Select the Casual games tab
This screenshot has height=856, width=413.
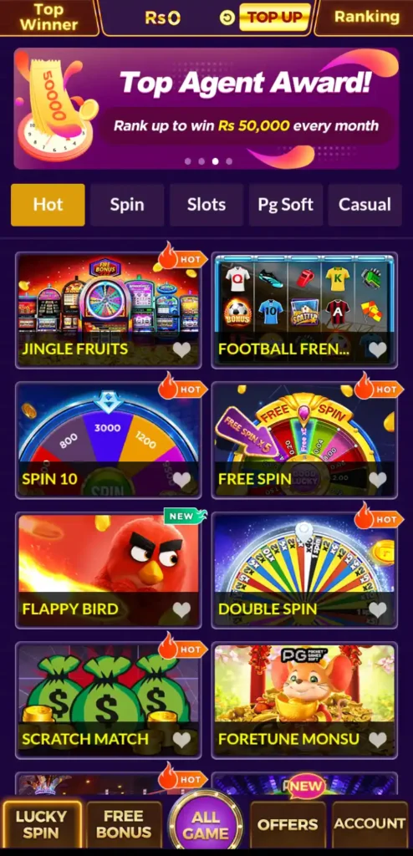point(365,205)
